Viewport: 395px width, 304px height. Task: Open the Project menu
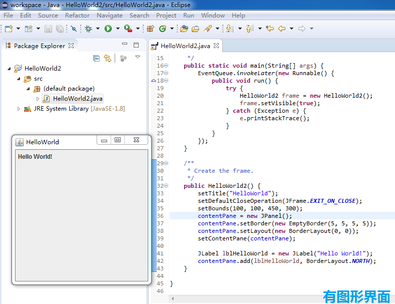point(166,16)
